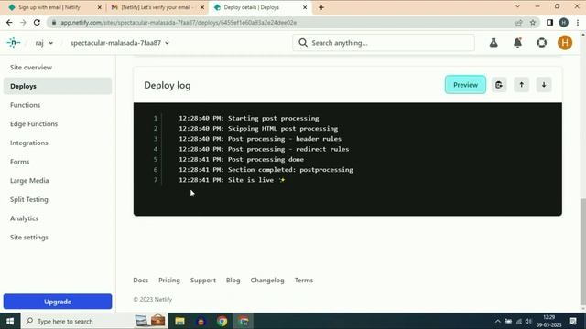586x329 pixels.
Task: Click the Search anything field
Action: (x=384, y=43)
